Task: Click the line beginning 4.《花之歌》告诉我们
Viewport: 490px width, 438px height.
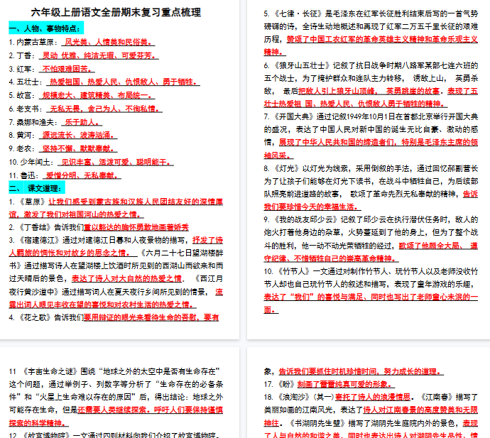Action: (114, 318)
